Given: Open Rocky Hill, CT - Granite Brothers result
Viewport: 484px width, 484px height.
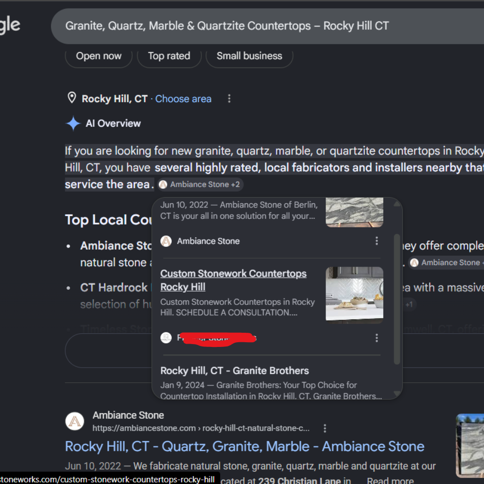Looking at the screenshot, I should pos(234,371).
